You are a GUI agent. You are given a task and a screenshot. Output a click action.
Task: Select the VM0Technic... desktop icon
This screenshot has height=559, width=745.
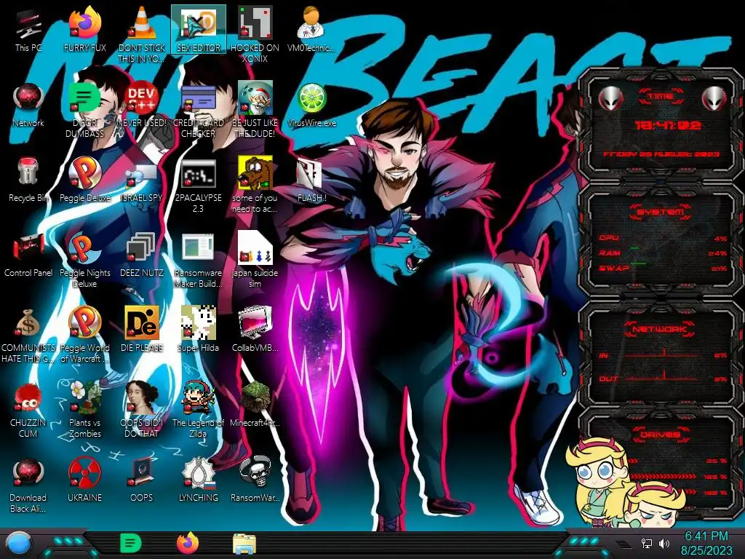point(311,30)
